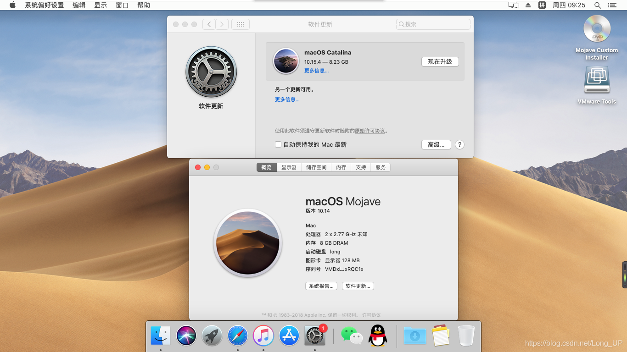627x352 pixels.
Task: Open the 编辑 menu
Action: tap(79, 5)
